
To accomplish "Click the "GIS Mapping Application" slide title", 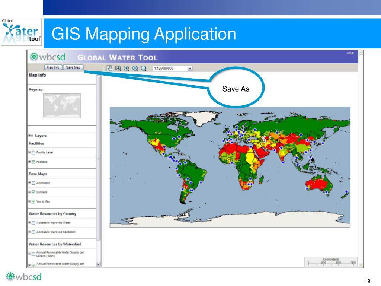I will click(144, 34).
